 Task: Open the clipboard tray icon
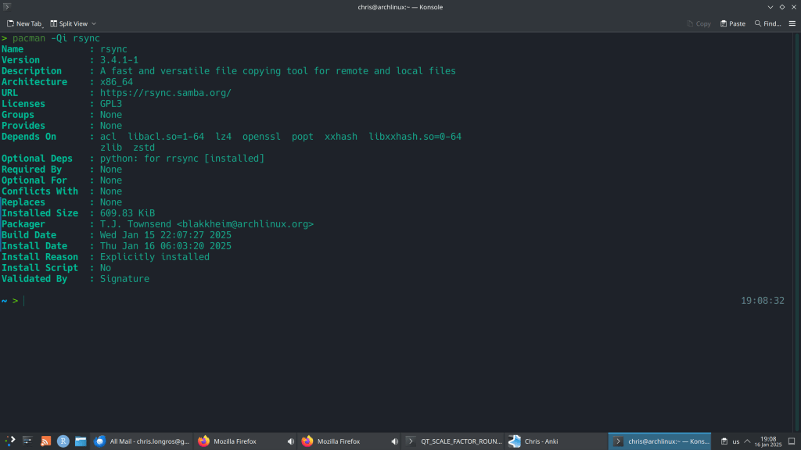[724, 441]
